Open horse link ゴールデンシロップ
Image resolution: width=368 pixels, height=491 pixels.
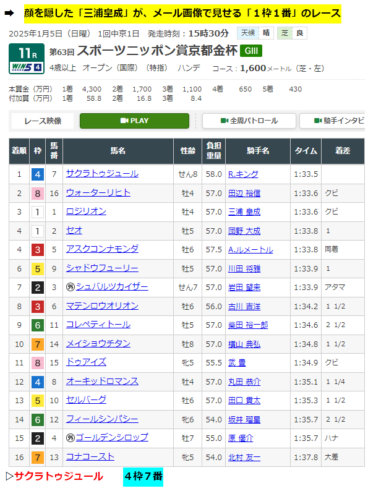point(112,438)
